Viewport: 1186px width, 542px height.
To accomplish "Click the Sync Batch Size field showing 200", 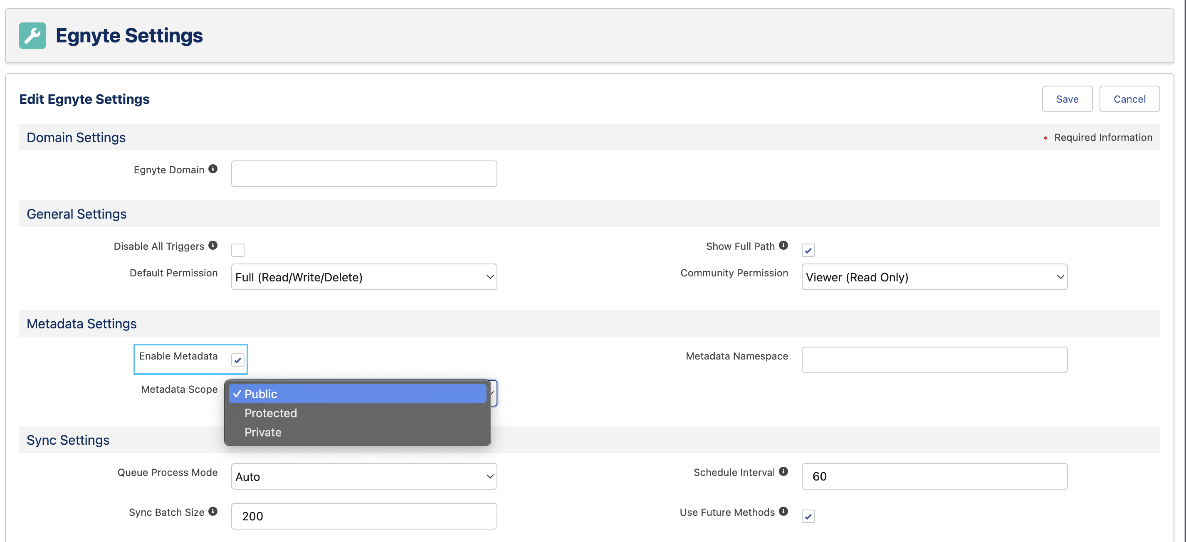I will pyautogui.click(x=364, y=516).
